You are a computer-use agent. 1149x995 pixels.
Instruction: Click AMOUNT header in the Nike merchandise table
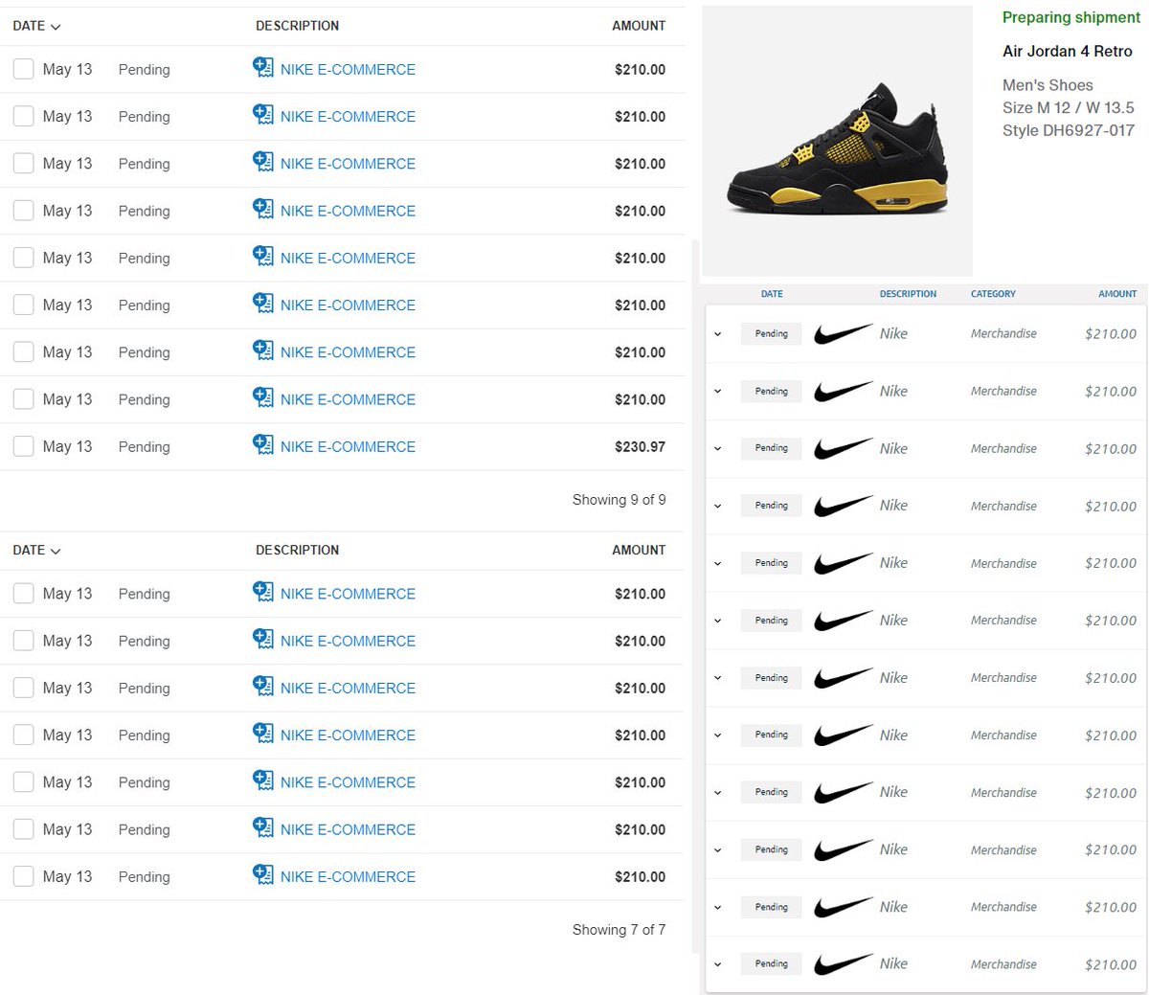(x=1117, y=294)
